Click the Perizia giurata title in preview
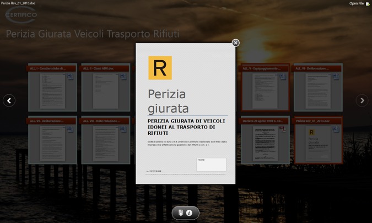The height and width of the screenshot is (223, 372). 168,100
